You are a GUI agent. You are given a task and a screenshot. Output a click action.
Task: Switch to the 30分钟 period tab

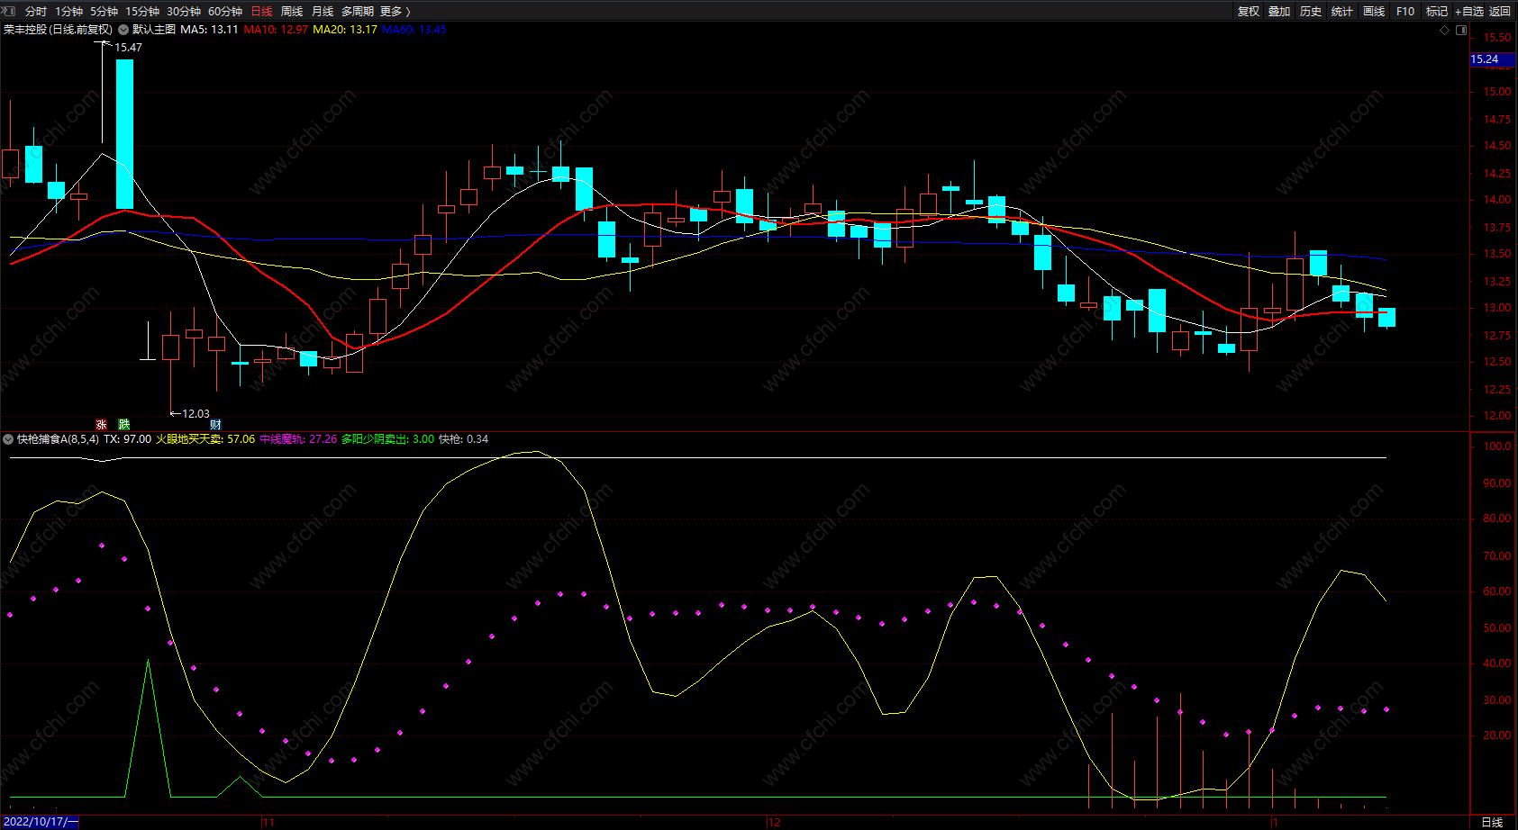click(184, 12)
